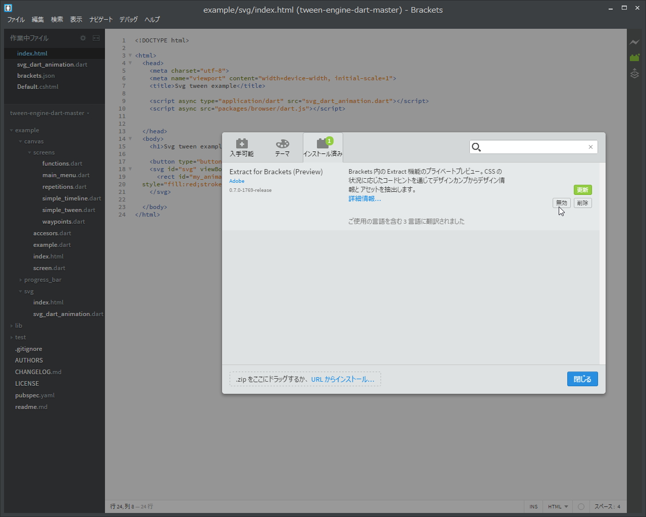Viewport: 646px width, 517px height.
Task: Open the 表示 menu
Action: pos(76,19)
